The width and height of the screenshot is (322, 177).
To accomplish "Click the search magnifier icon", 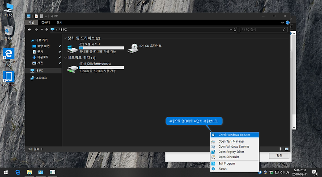I will 284,30.
